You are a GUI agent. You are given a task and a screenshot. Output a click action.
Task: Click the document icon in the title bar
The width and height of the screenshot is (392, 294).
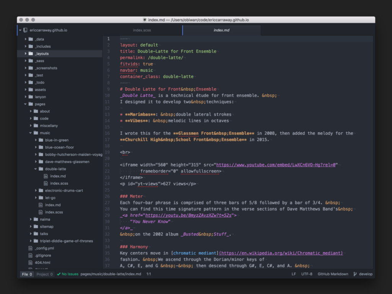(144, 20)
